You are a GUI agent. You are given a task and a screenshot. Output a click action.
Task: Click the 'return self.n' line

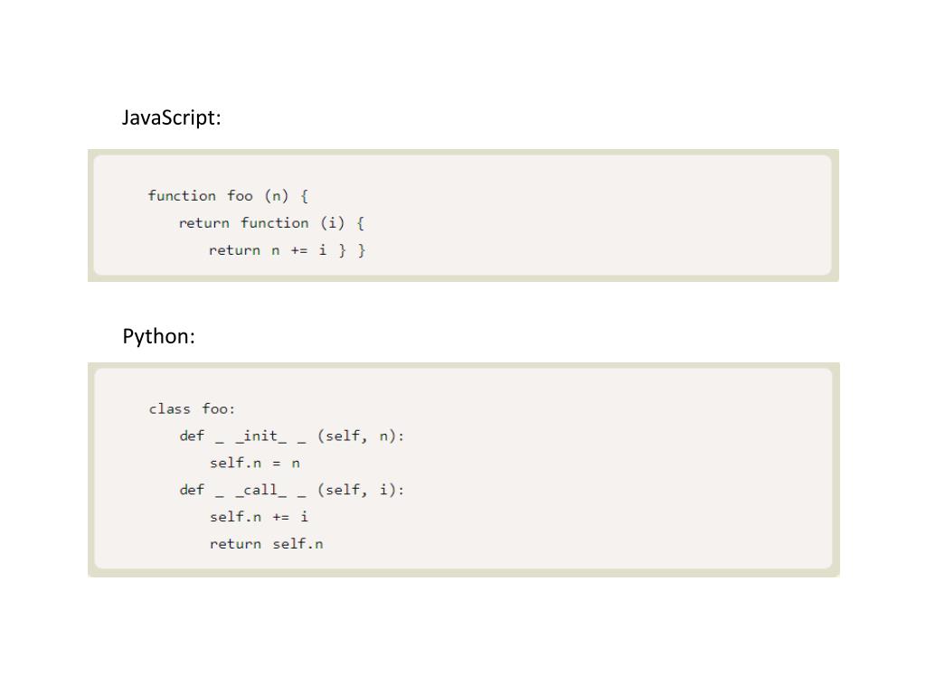point(267,544)
